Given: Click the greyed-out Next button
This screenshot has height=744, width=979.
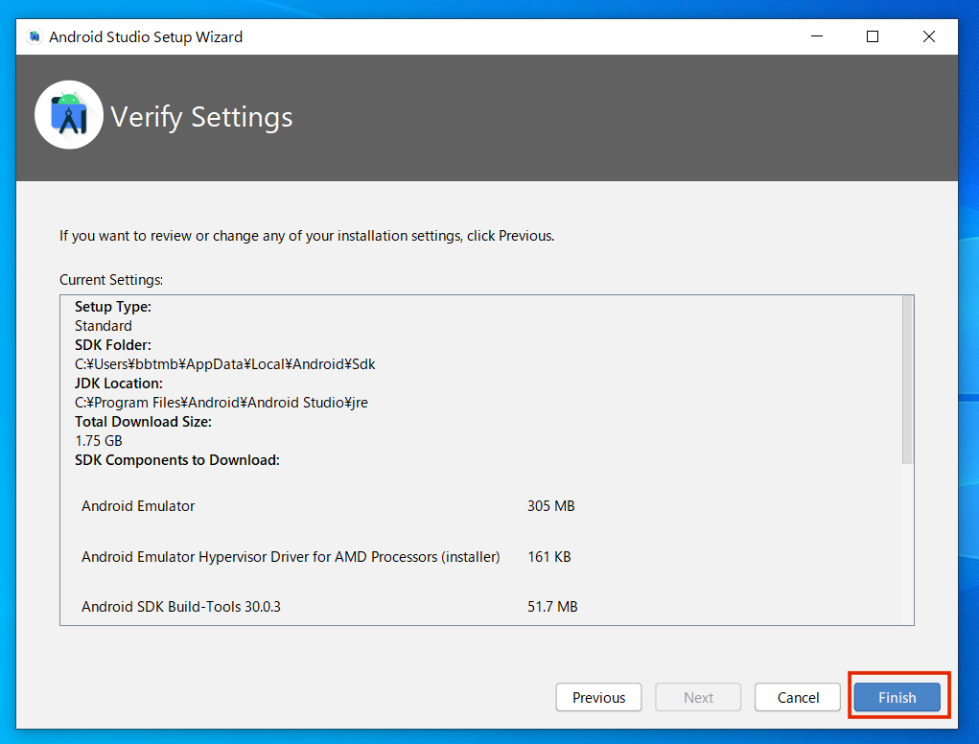Looking at the screenshot, I should 698,697.
